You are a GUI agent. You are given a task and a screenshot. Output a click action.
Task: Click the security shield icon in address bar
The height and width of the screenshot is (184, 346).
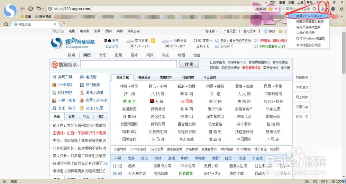coord(50,9)
